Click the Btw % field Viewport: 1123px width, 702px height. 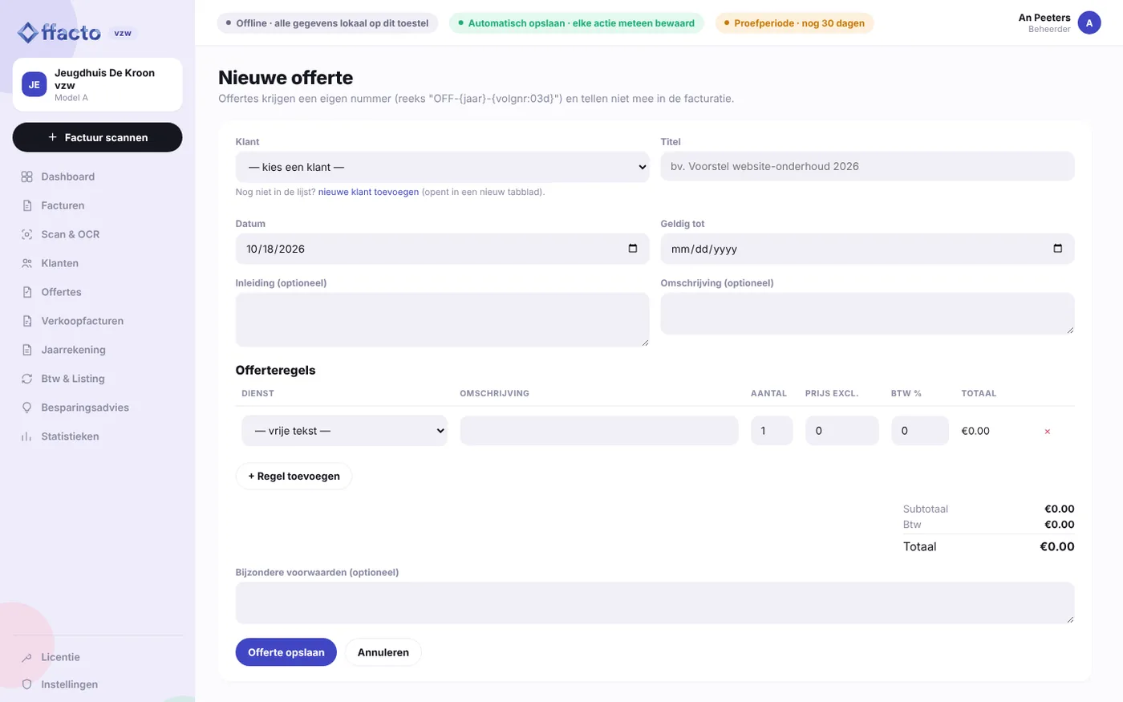tap(920, 431)
